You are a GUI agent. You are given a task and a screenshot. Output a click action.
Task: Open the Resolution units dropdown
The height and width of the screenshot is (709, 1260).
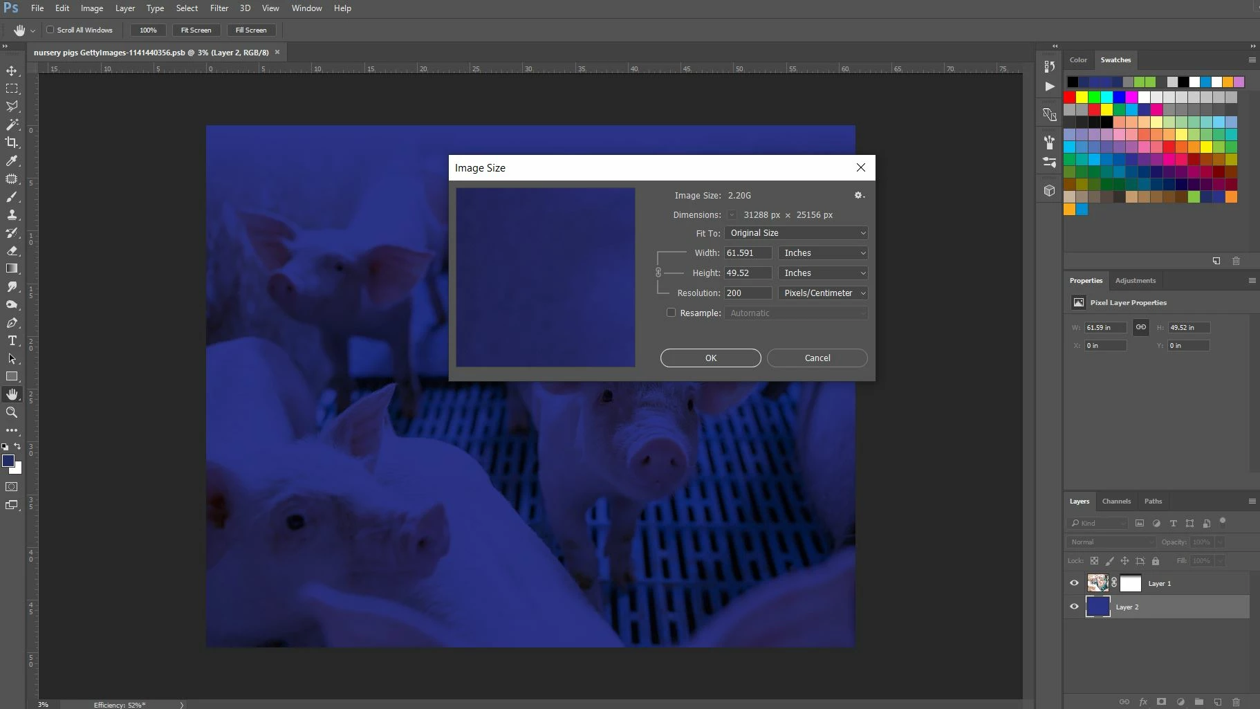[823, 293]
